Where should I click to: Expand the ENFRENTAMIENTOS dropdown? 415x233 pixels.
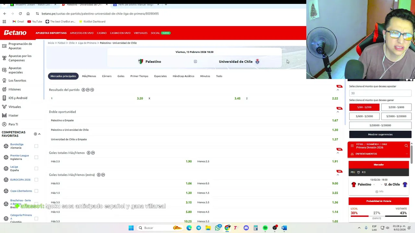coord(407,154)
